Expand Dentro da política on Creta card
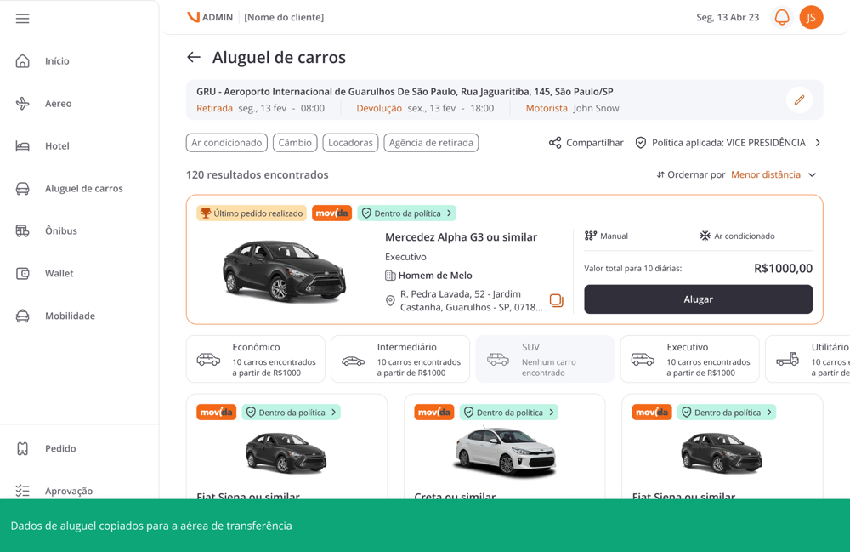The image size is (850, 552). 509,413
